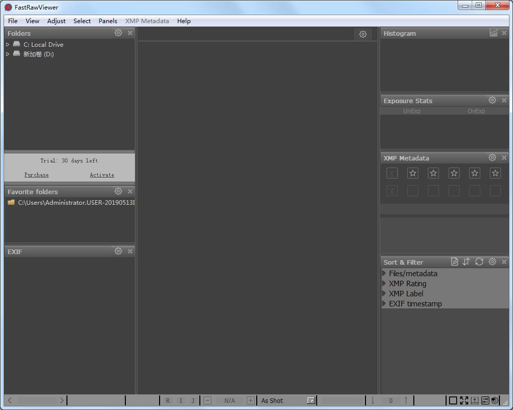Click the D: drive disk icon

[16, 54]
